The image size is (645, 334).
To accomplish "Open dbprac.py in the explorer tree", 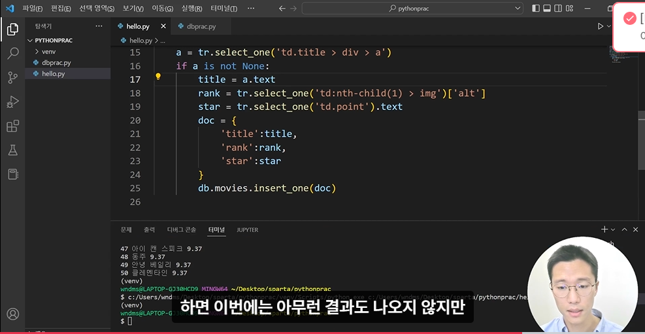I will pyautogui.click(x=56, y=63).
